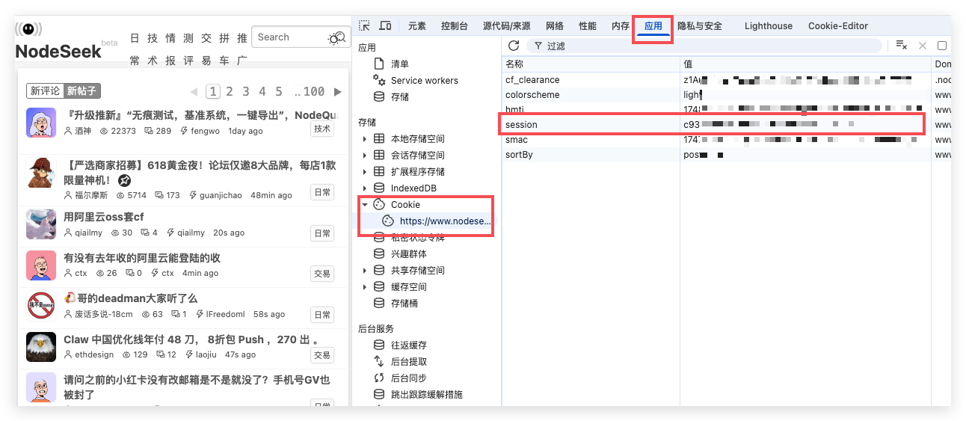This screenshot has width=966, height=421.
Task: Select Service workers in the sidebar
Action: click(x=424, y=81)
